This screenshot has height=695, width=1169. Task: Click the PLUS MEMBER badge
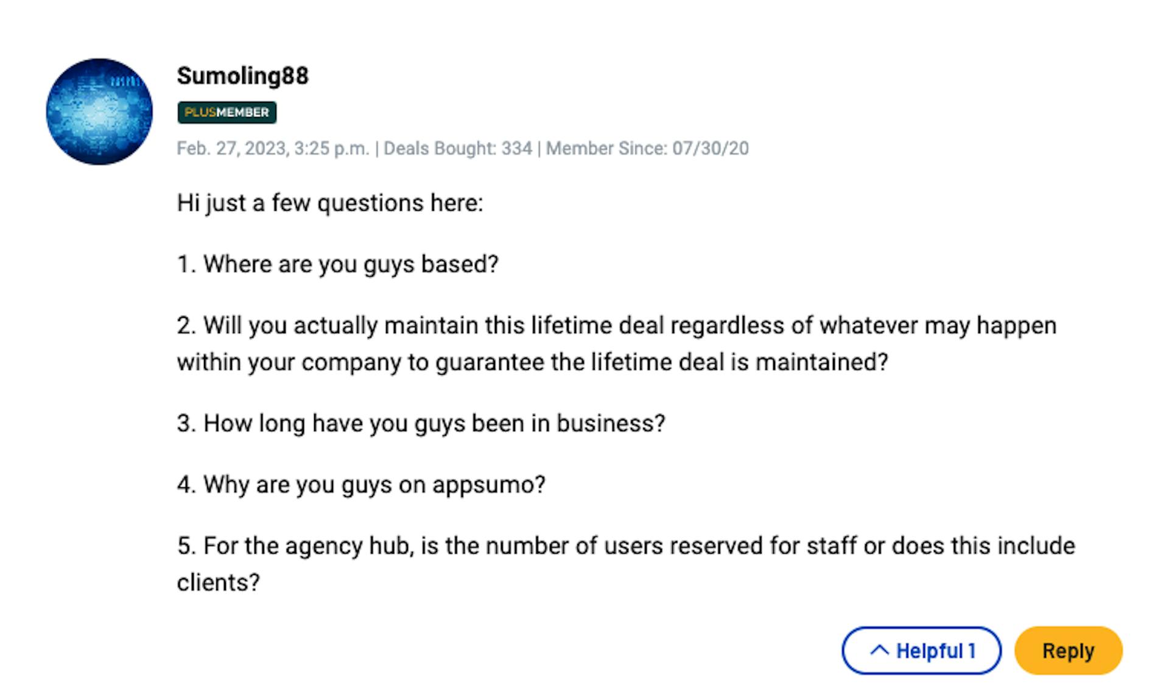227,112
